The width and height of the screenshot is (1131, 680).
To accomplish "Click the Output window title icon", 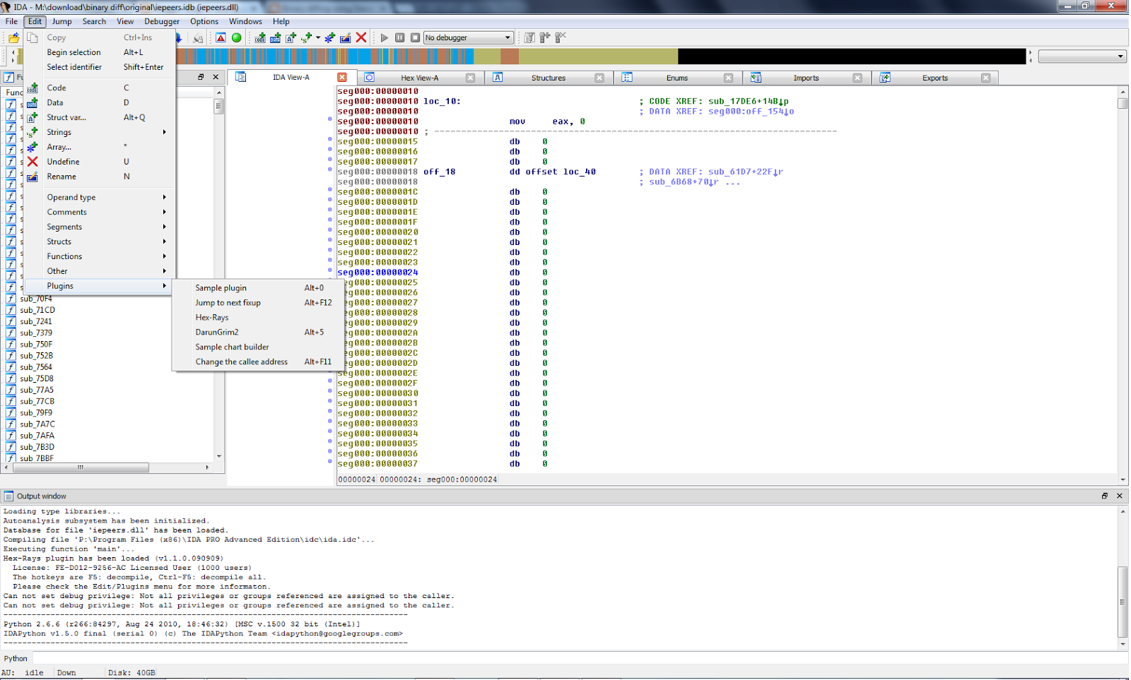I will (x=8, y=496).
